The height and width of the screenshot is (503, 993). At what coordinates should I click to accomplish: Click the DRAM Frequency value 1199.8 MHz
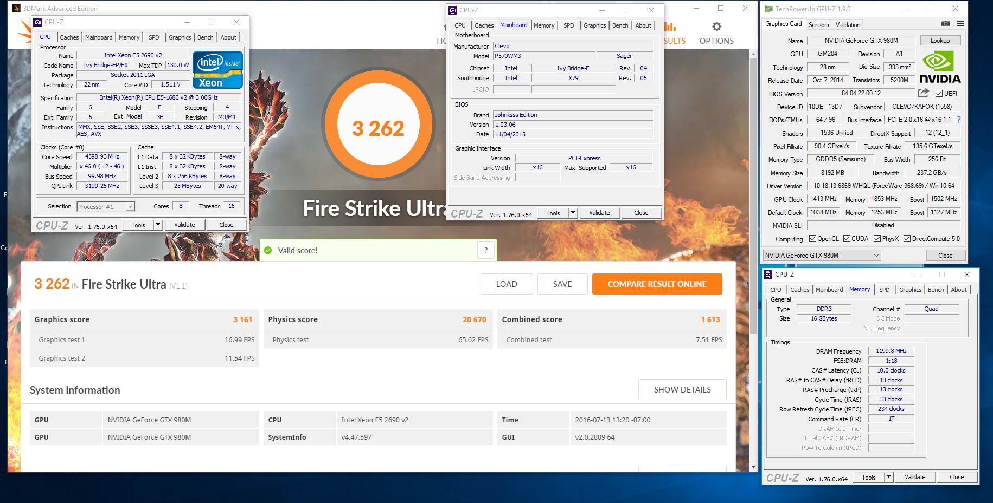(891, 351)
